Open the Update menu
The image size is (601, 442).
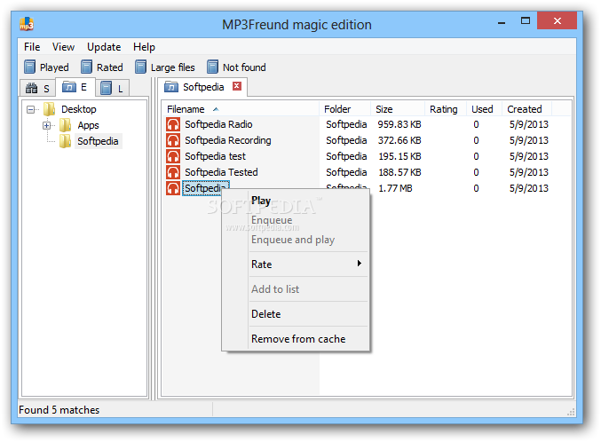pyautogui.click(x=104, y=47)
